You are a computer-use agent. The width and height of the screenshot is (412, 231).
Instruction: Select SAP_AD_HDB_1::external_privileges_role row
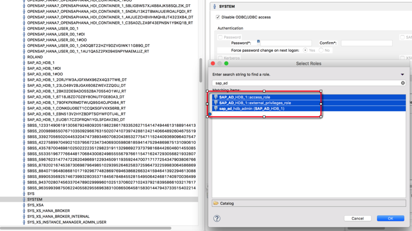tap(309, 103)
